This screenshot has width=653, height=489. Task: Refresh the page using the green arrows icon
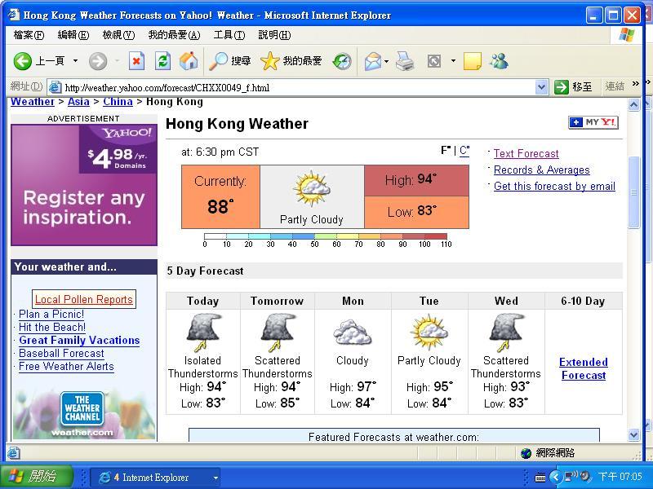point(162,62)
